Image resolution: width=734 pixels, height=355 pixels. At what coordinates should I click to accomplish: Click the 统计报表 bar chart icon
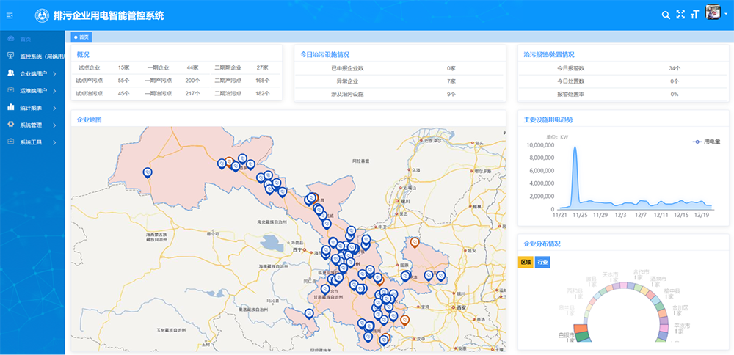[x=10, y=107]
